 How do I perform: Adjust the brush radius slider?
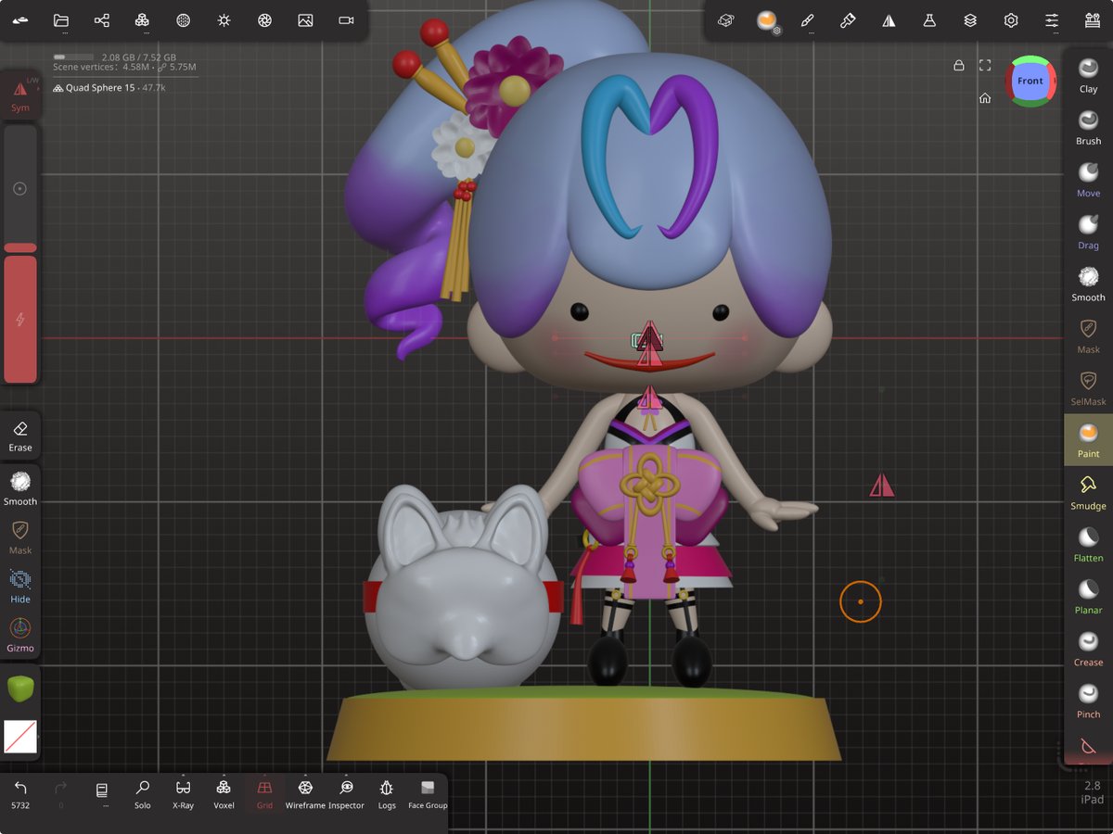pyautogui.click(x=20, y=188)
